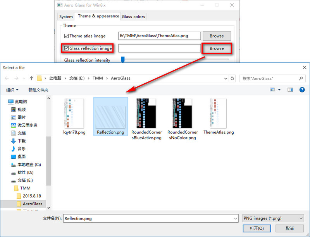Toggle the Theme atlas image checkbox
The height and width of the screenshot is (237, 310).
pyautogui.click(x=67, y=36)
